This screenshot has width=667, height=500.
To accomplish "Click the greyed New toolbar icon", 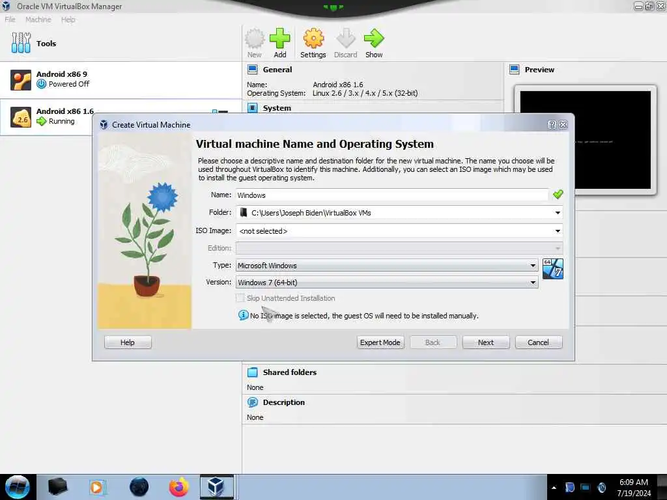I will (255, 38).
